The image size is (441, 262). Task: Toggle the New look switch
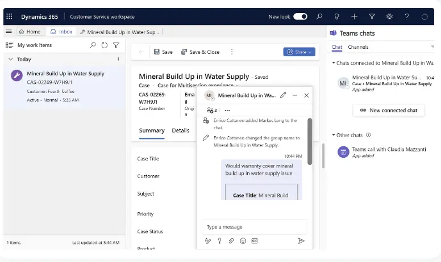(300, 16)
